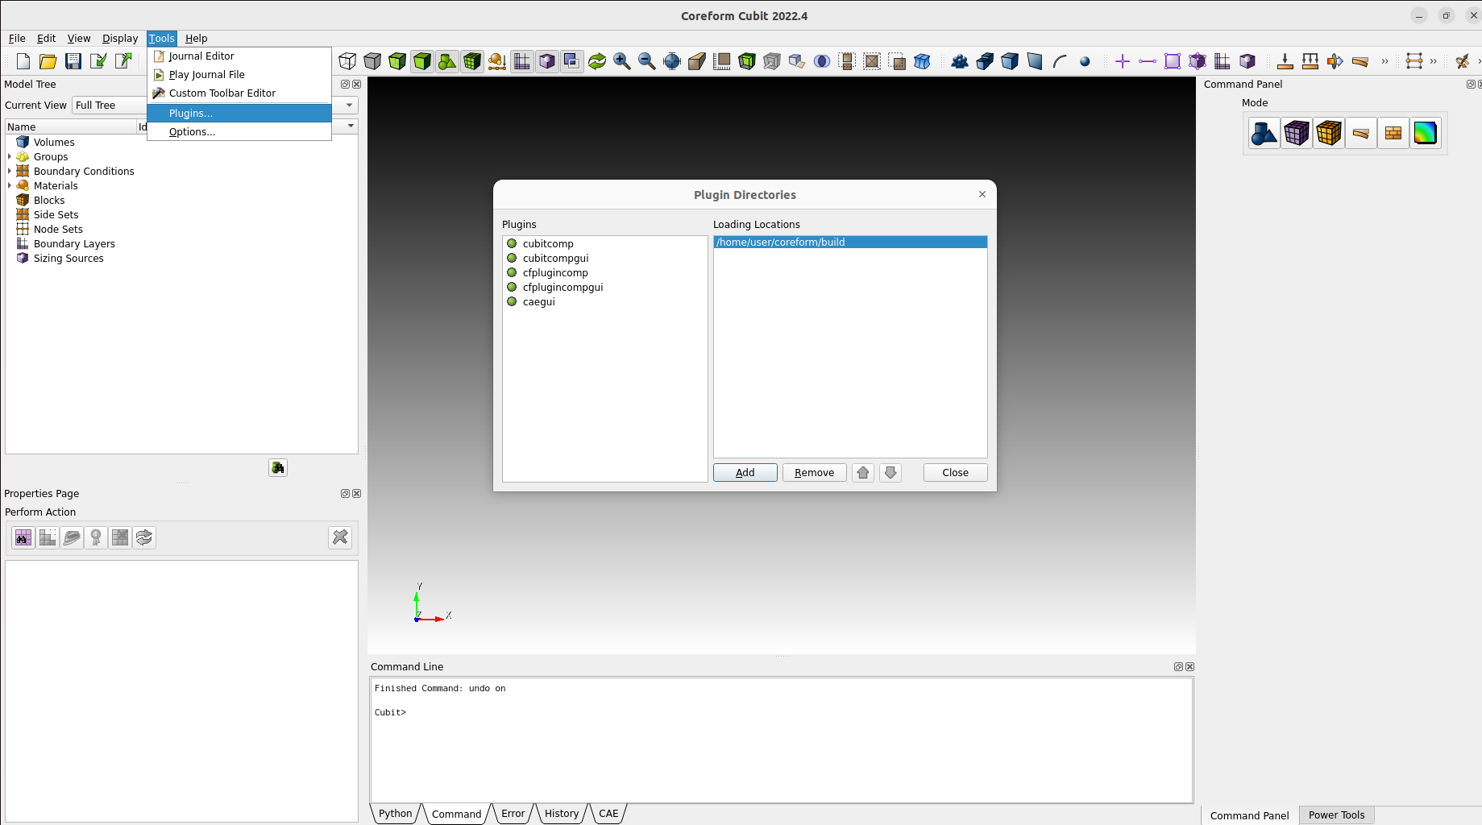Screen dimensions: 1482x825
Task: Select the blue Group entity icon
Action: tap(960, 61)
